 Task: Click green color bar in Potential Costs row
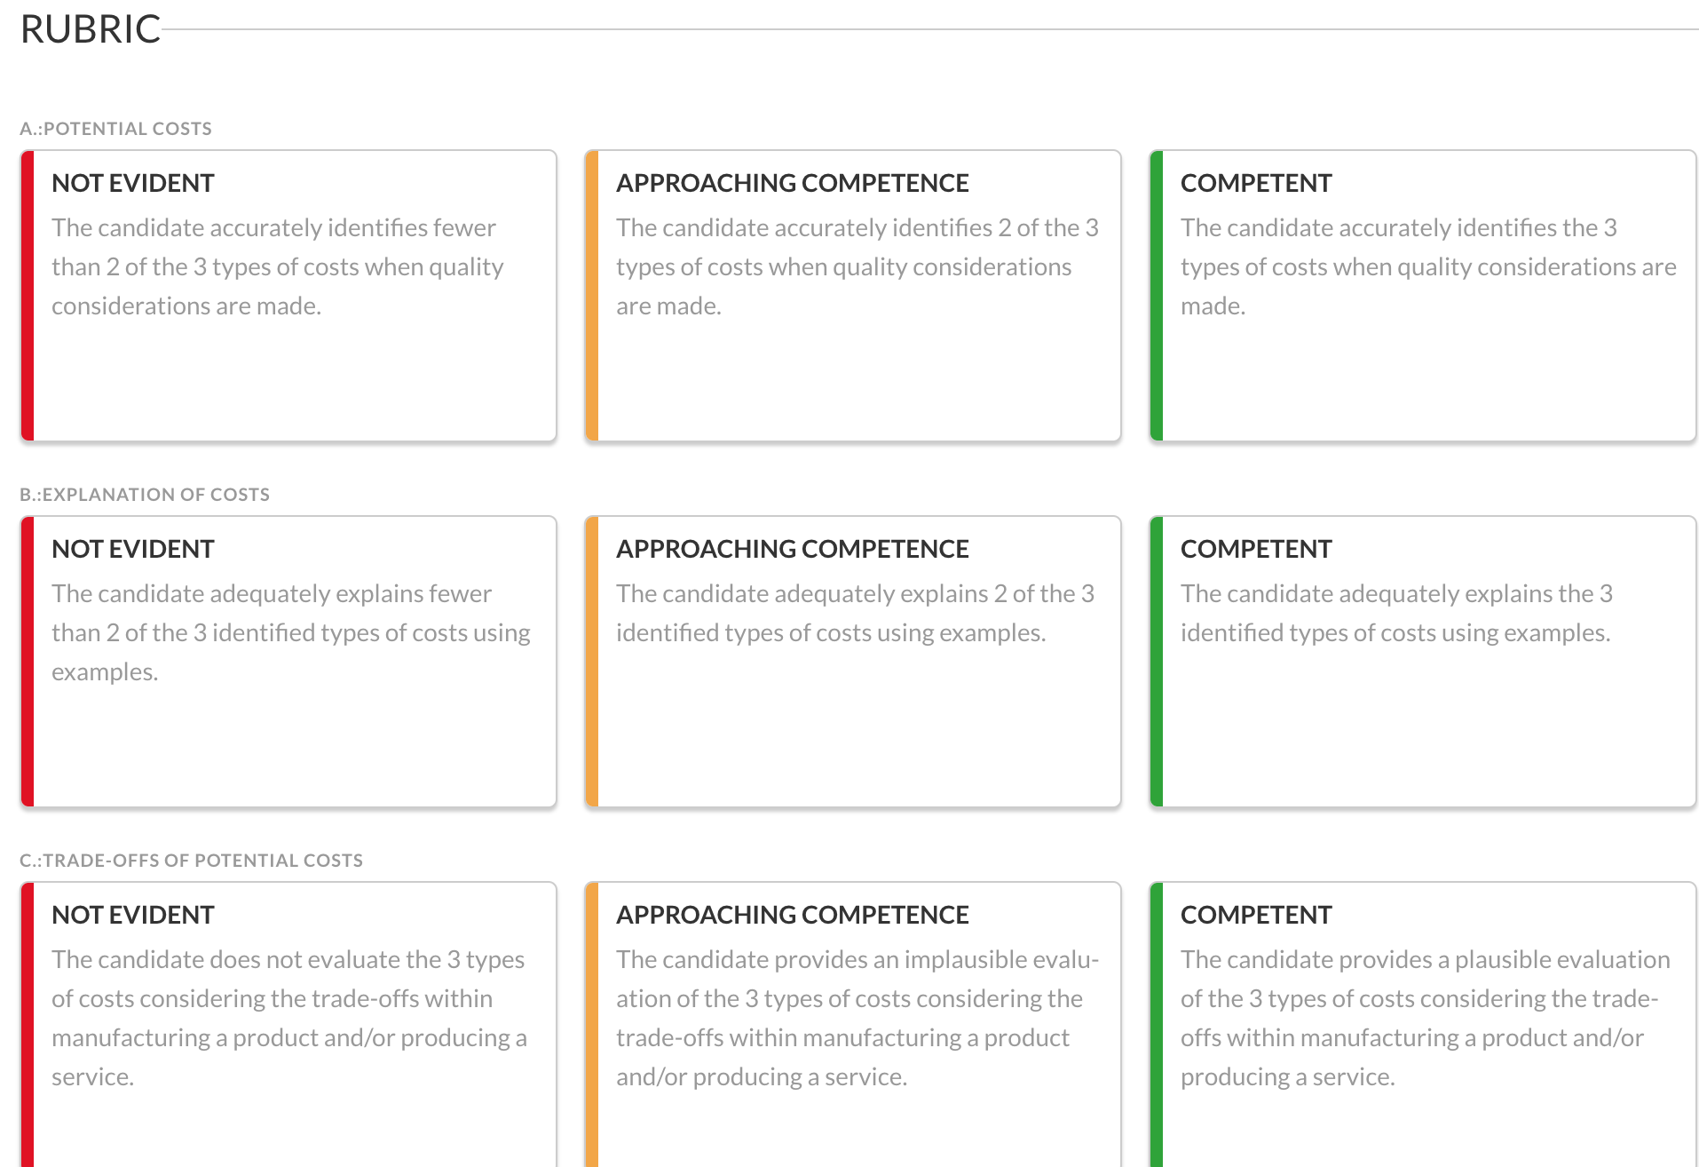[1157, 296]
